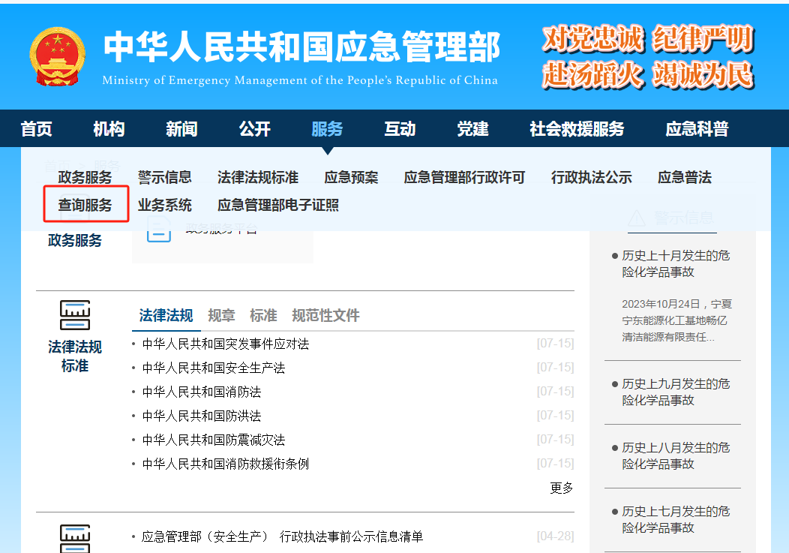Screen dimensions: 789x553
Task: Switch to the 法律法规 tab
Action: click(166, 315)
